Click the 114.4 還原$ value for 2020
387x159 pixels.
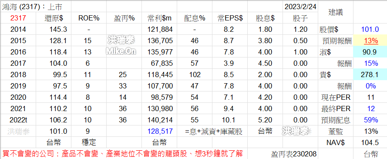tap(58, 97)
